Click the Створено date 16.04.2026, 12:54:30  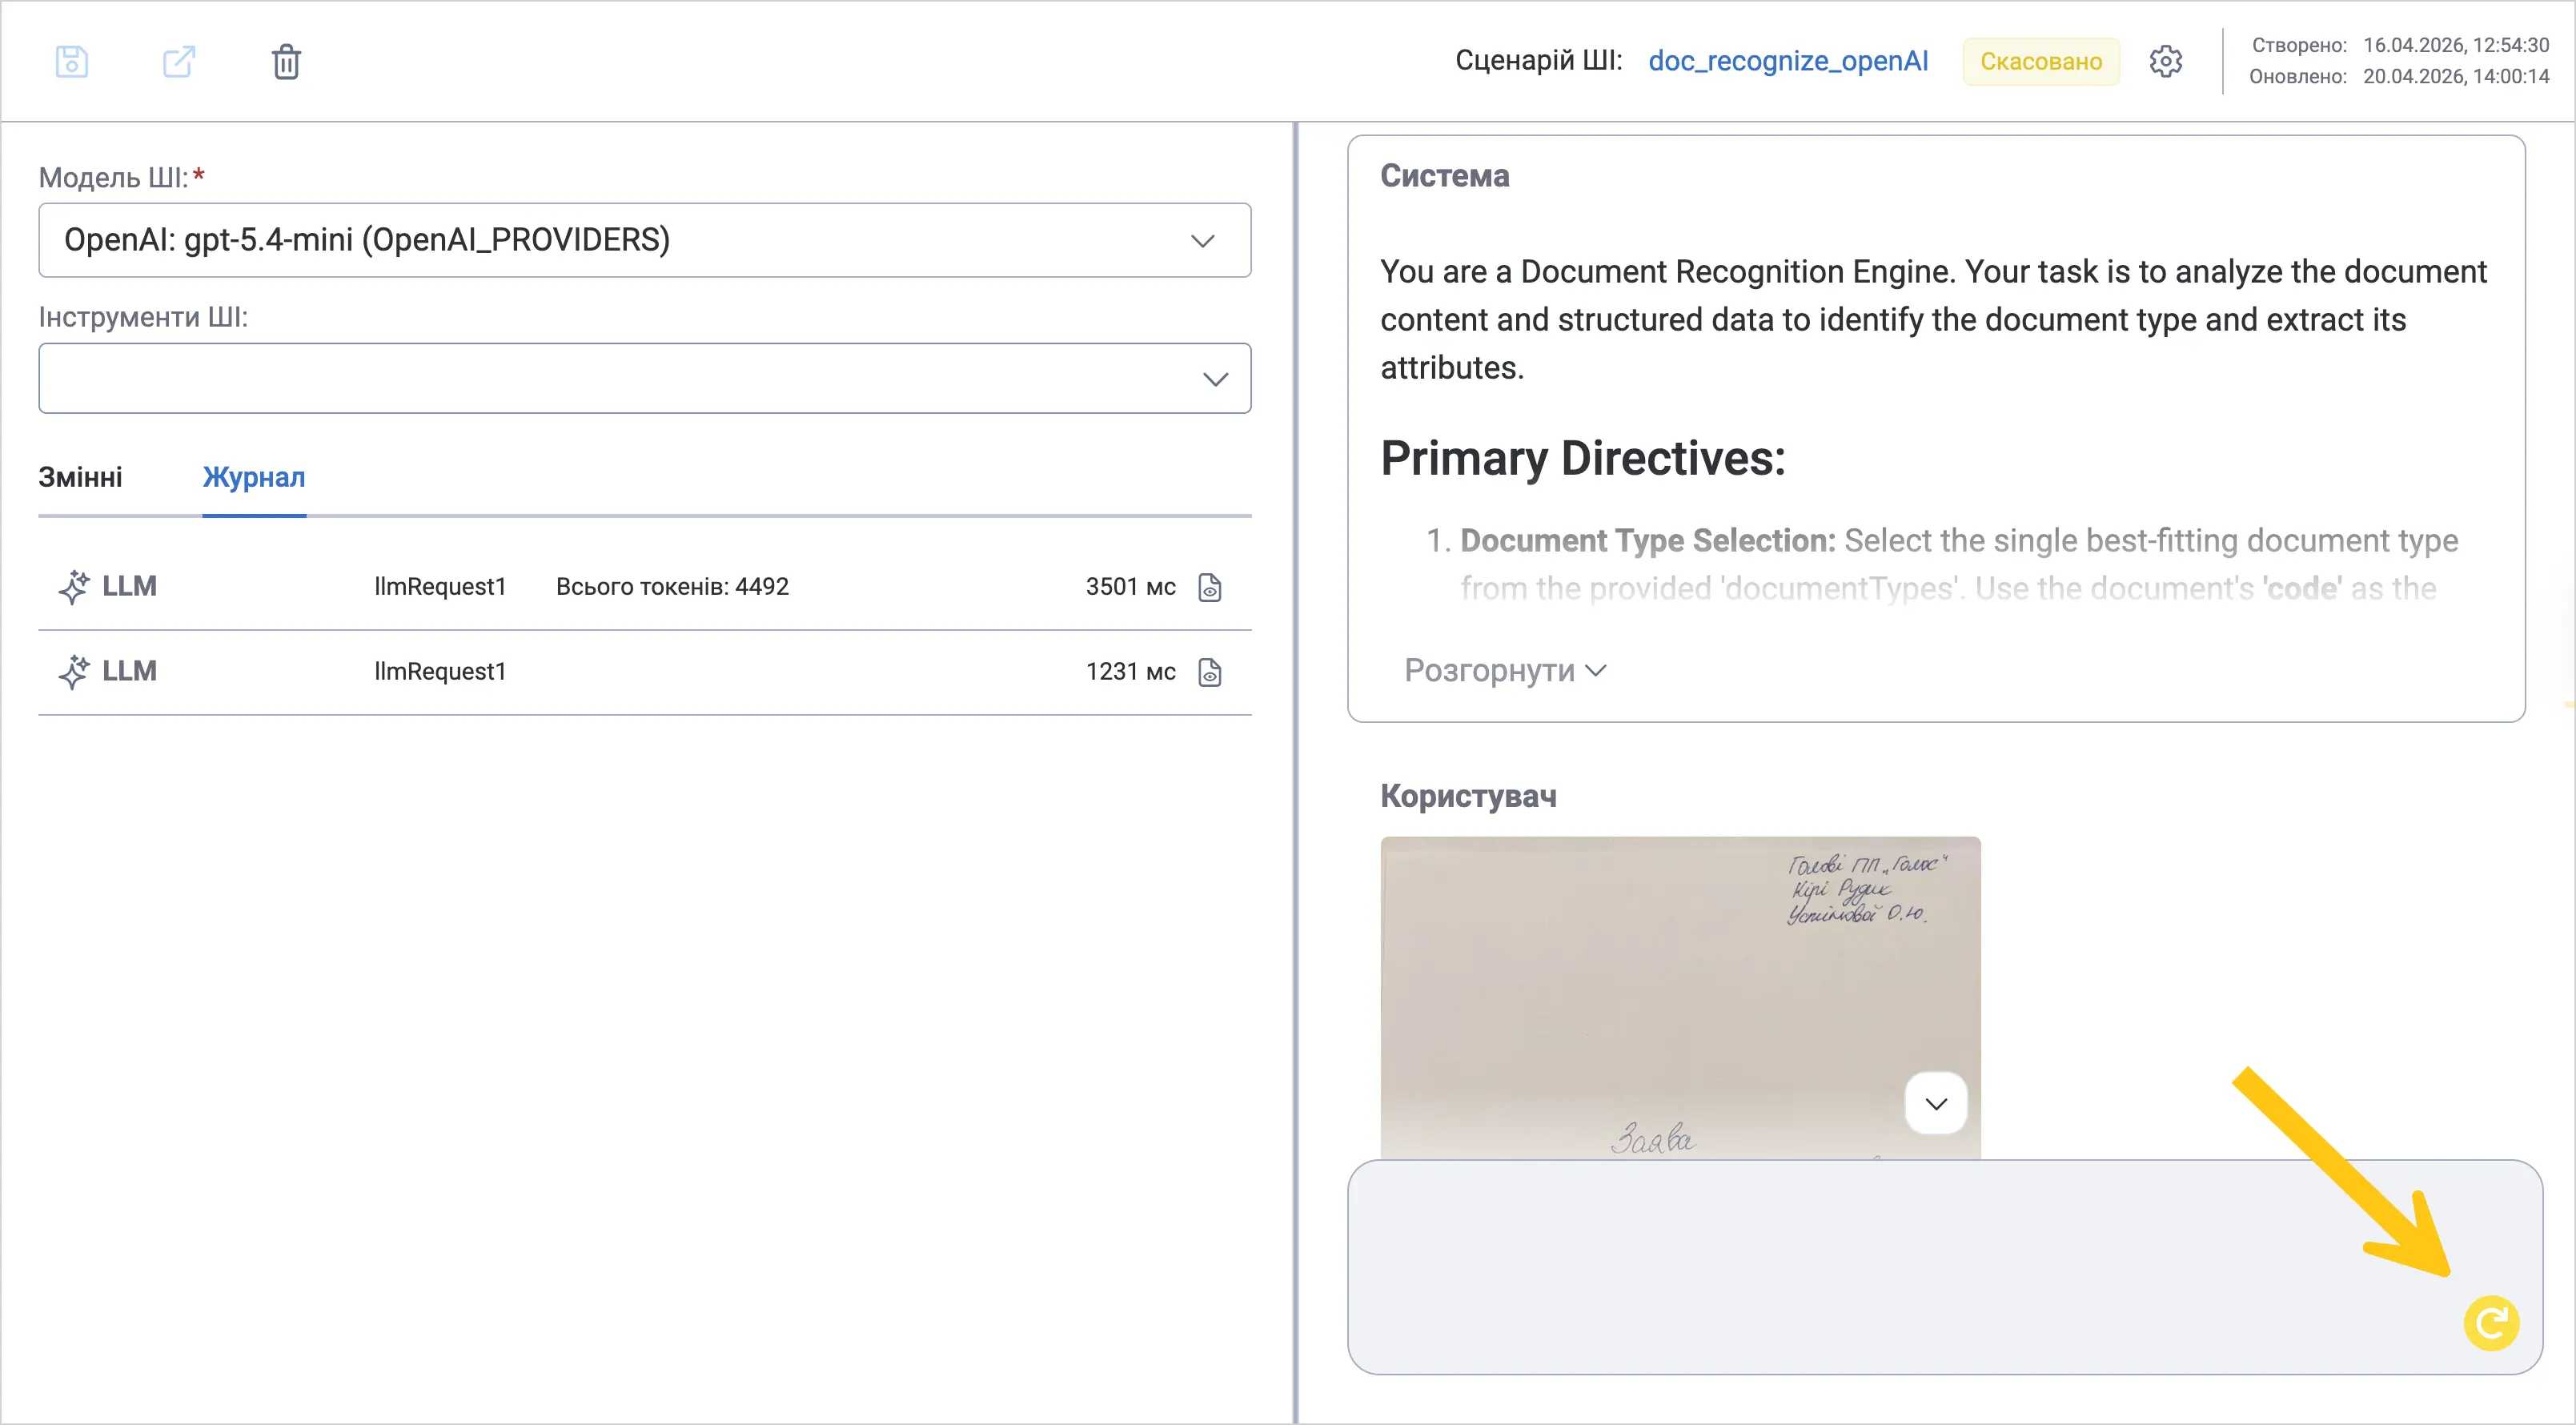2456,45
